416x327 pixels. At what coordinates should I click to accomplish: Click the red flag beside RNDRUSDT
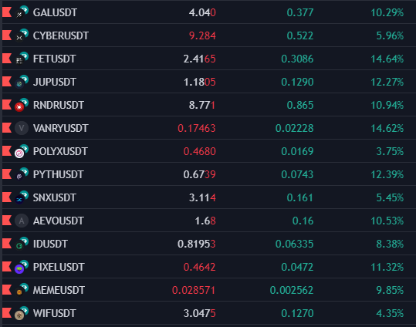tap(7, 105)
